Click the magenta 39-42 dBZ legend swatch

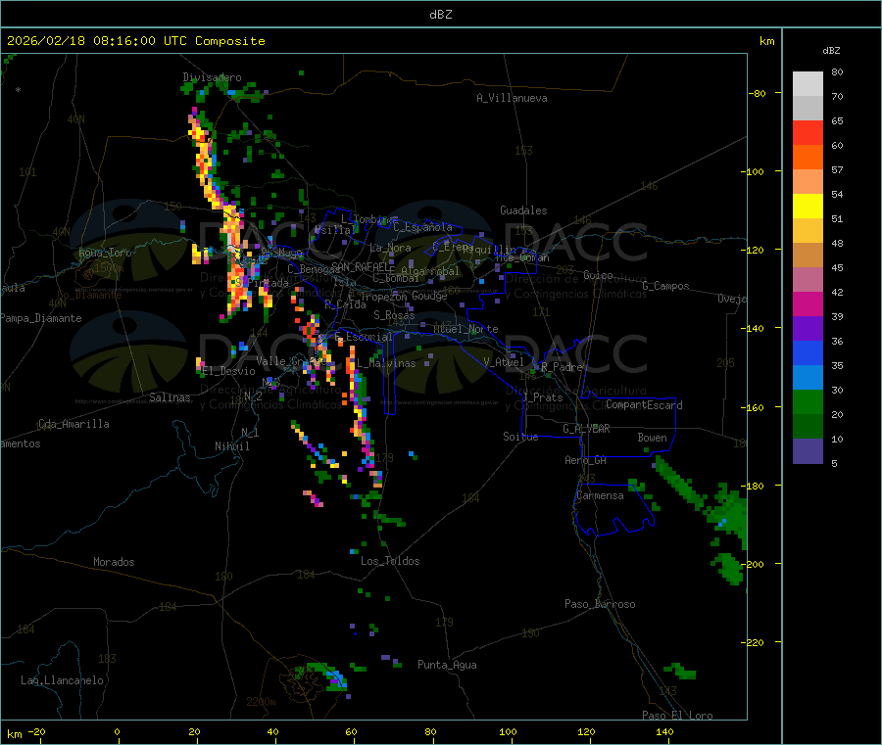tap(808, 303)
